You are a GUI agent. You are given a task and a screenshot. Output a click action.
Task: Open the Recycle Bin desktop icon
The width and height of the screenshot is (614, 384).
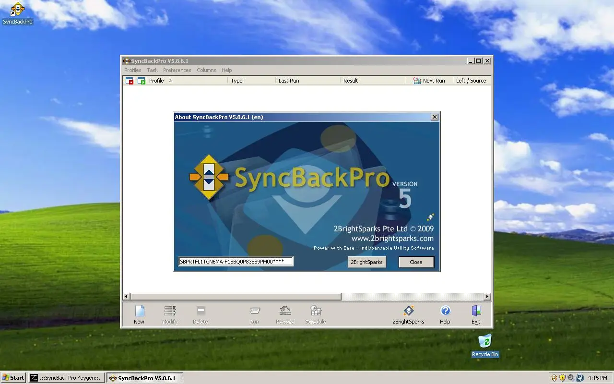point(485,346)
